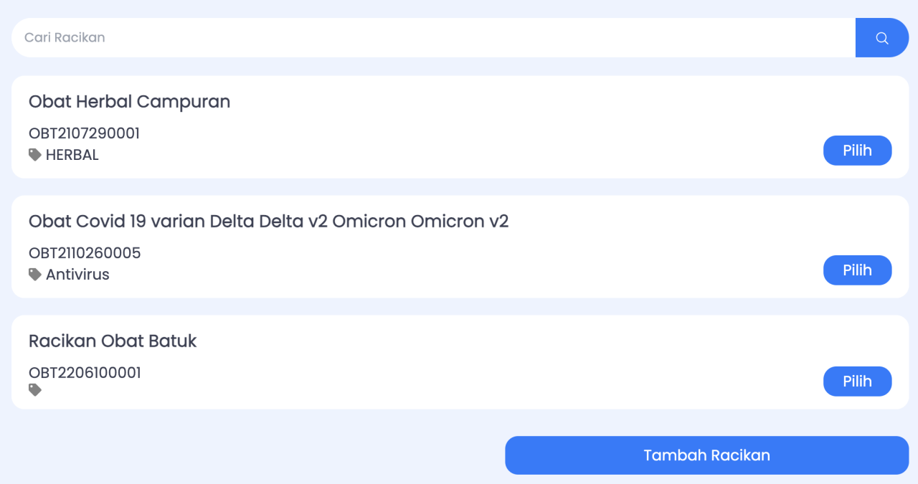
Task: Click the HERBAL category label
Action: click(x=72, y=155)
